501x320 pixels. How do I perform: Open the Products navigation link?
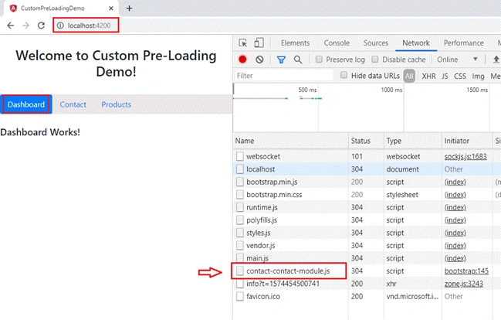point(117,104)
